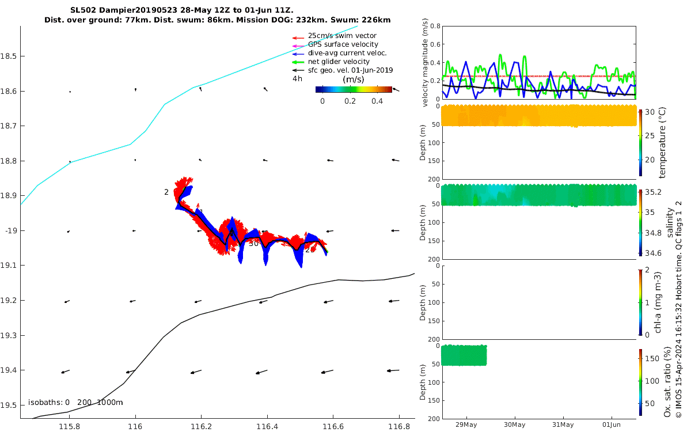Click the IMOS copyright timestamp text

[679, 309]
